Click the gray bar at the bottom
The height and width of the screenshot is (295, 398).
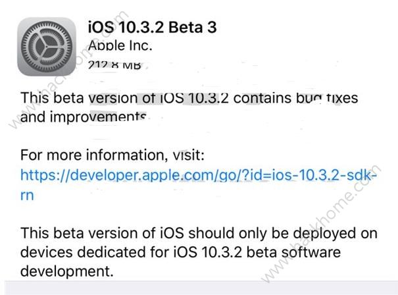click(x=199, y=290)
